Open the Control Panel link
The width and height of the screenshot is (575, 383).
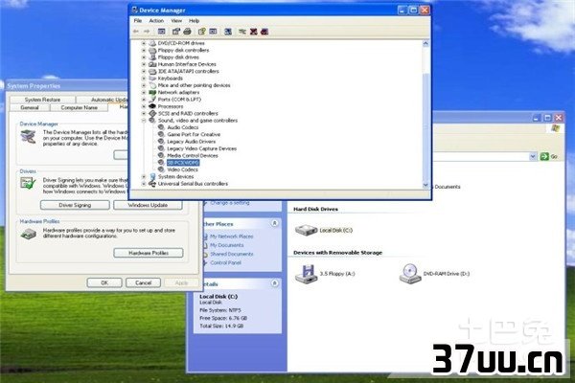tap(225, 262)
